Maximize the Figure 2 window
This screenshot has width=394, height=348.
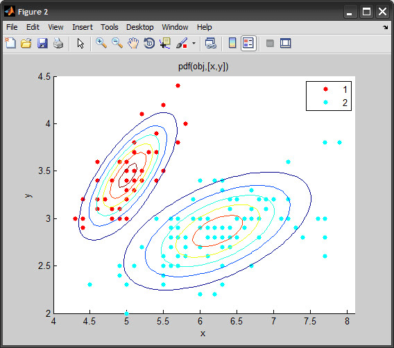click(366, 12)
